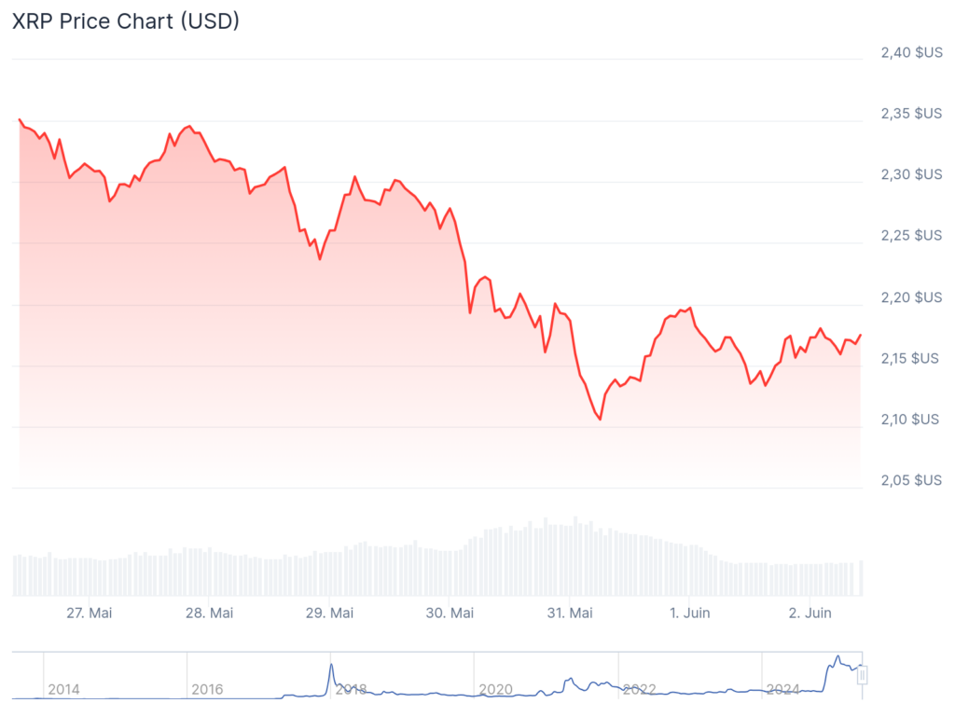Click the "2. Juin" date axis label
Viewport: 955px width, 717px height.
(x=810, y=613)
